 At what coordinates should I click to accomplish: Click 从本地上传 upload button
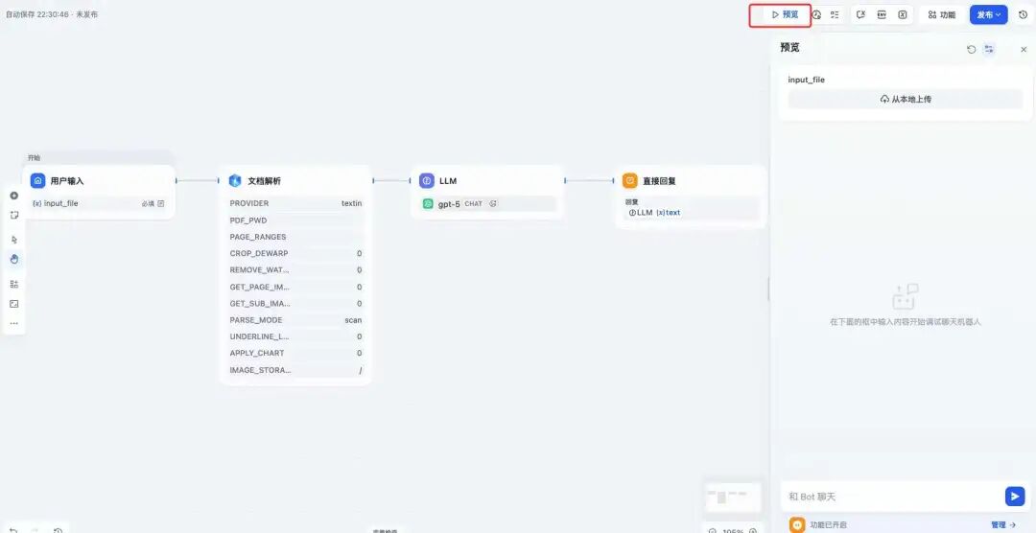point(906,99)
